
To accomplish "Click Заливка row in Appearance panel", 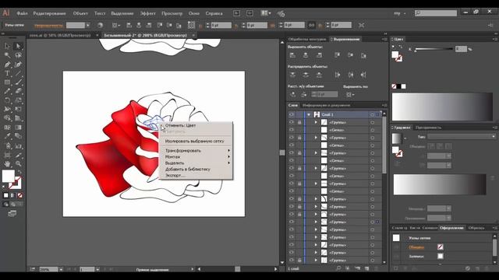I will pos(442,256).
